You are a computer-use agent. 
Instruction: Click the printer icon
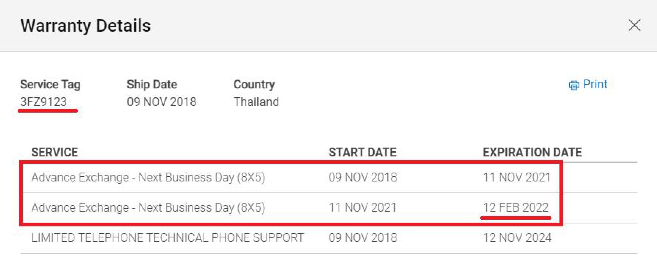pyautogui.click(x=574, y=85)
